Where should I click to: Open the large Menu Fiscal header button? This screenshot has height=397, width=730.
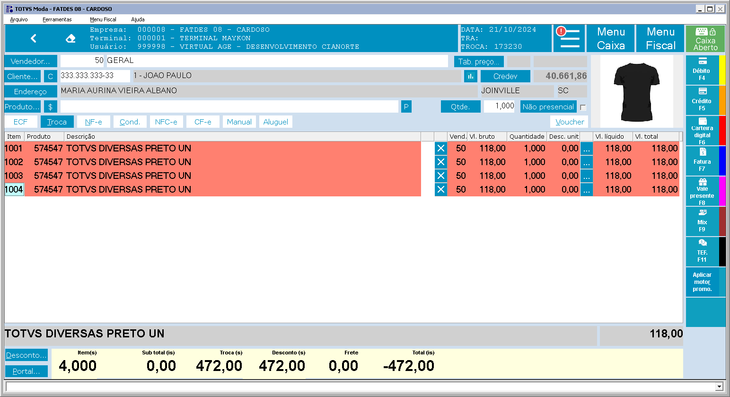pos(660,38)
